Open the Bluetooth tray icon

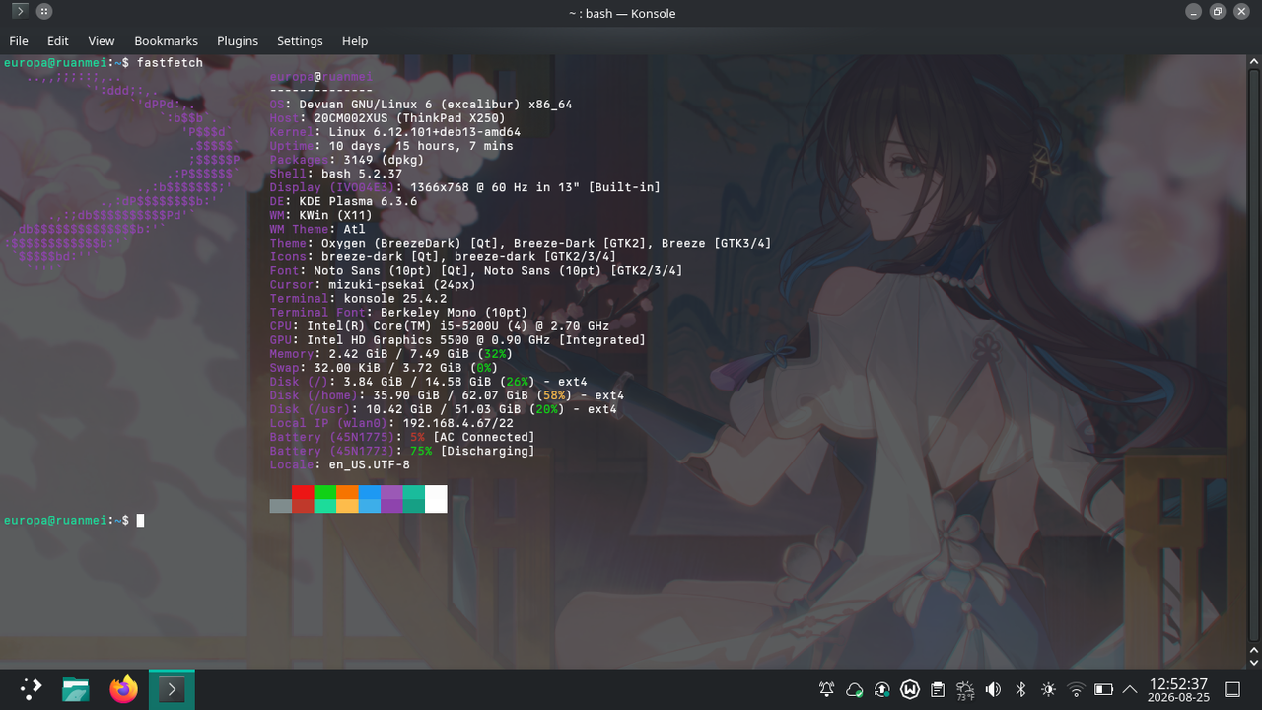tap(1020, 689)
